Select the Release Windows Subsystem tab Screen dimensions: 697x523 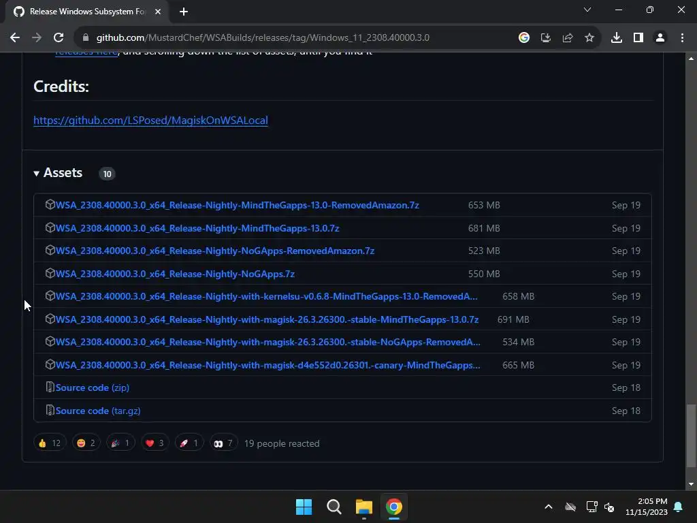pos(87,12)
